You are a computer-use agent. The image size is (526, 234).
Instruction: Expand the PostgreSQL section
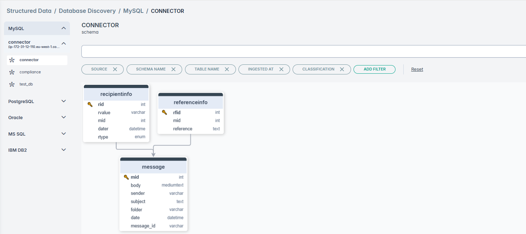click(63, 101)
